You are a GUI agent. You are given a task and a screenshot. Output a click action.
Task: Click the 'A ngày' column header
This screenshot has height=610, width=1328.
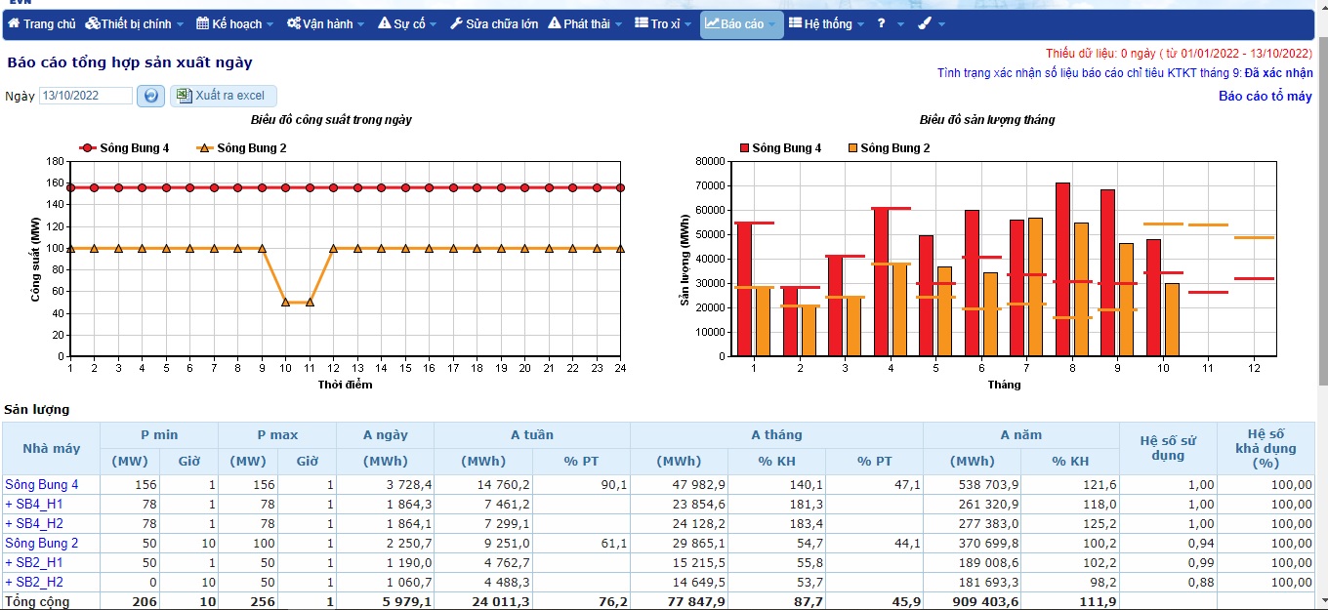pyautogui.click(x=386, y=434)
